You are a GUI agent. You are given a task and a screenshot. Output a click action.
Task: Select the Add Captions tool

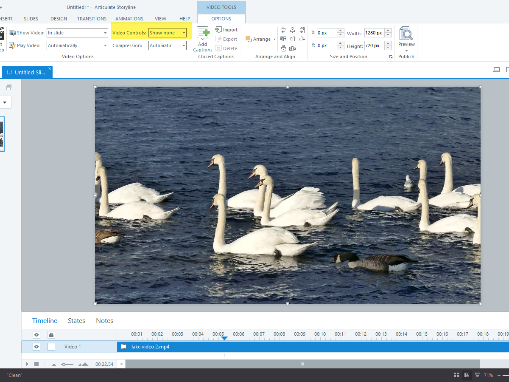(202, 39)
